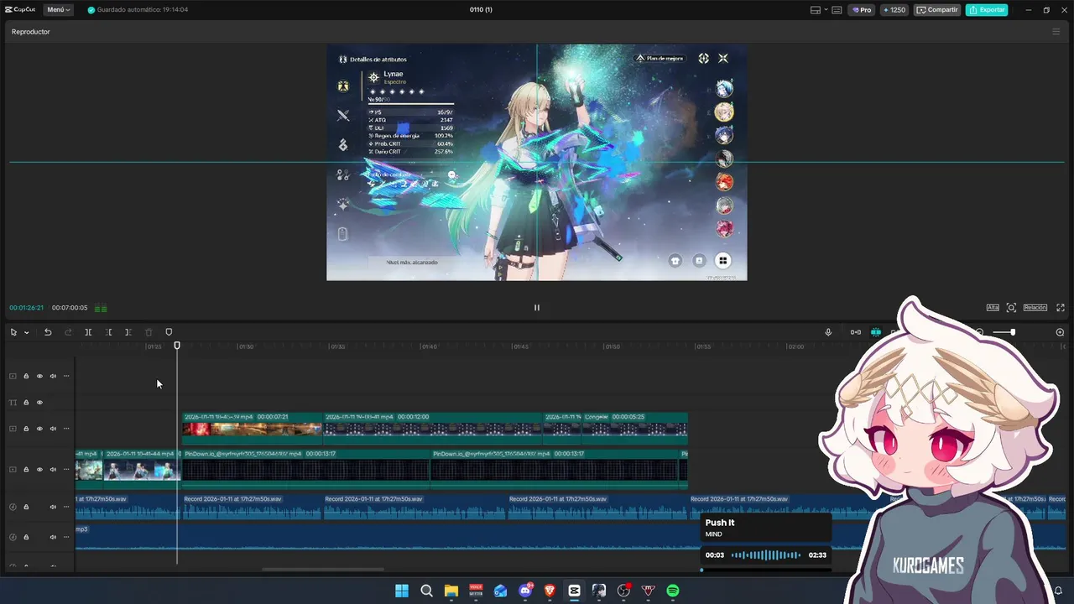Open the Relación aspect ratio selector

tap(1035, 308)
